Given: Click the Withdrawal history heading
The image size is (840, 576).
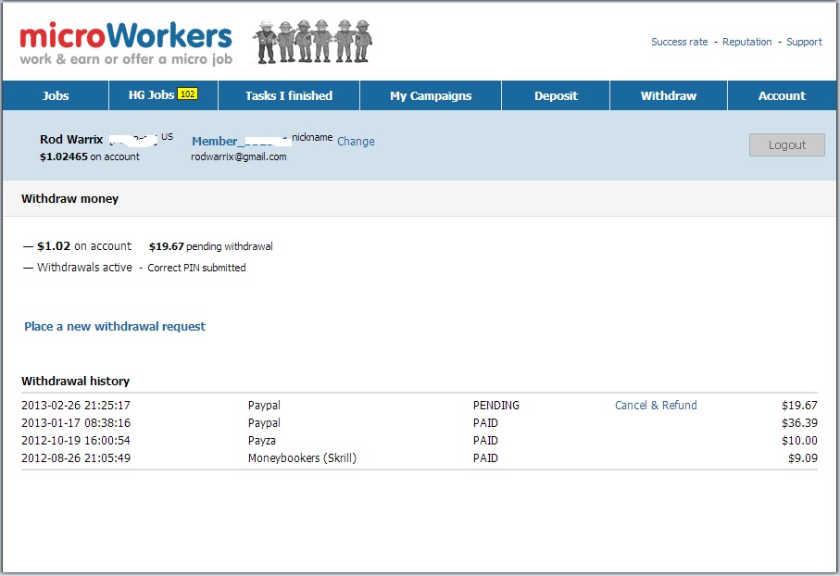Looking at the screenshot, I should click(x=76, y=381).
